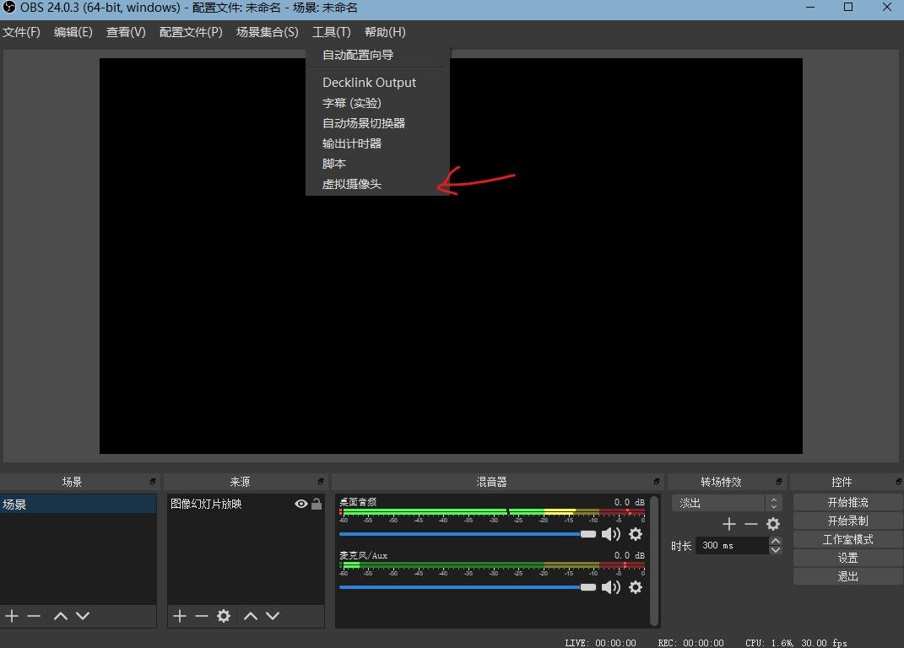904x648 pixels.
Task: Add a new scene with the plus icon
Action: [12, 616]
